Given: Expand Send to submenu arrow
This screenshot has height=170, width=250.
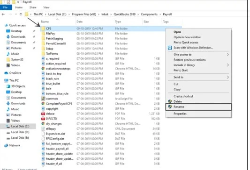Looking at the screenshot, I should coord(227,77).
